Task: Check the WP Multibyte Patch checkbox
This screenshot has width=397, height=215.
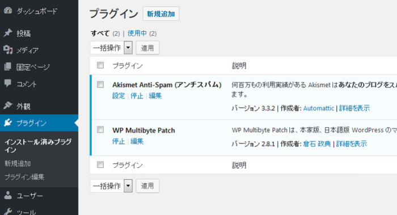Action: 100,130
